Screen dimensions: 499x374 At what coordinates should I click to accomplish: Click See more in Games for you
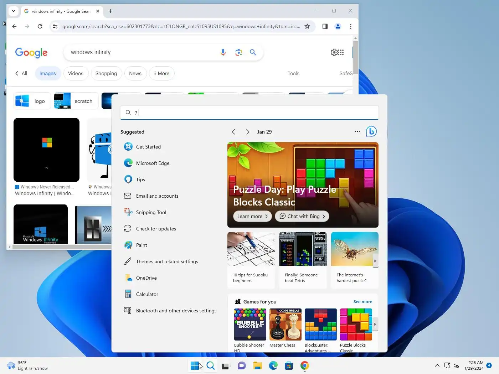[x=362, y=302]
